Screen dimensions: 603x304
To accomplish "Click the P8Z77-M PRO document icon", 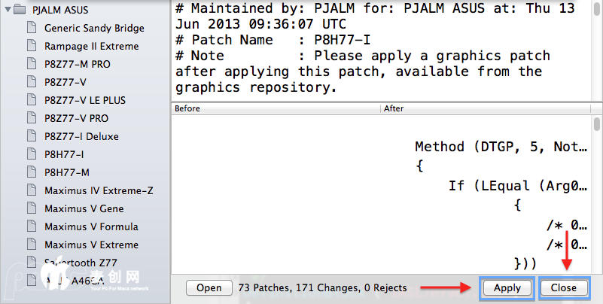I will 30,64.
